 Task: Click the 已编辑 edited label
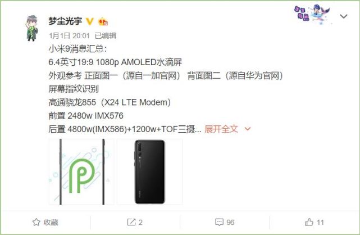106,35
